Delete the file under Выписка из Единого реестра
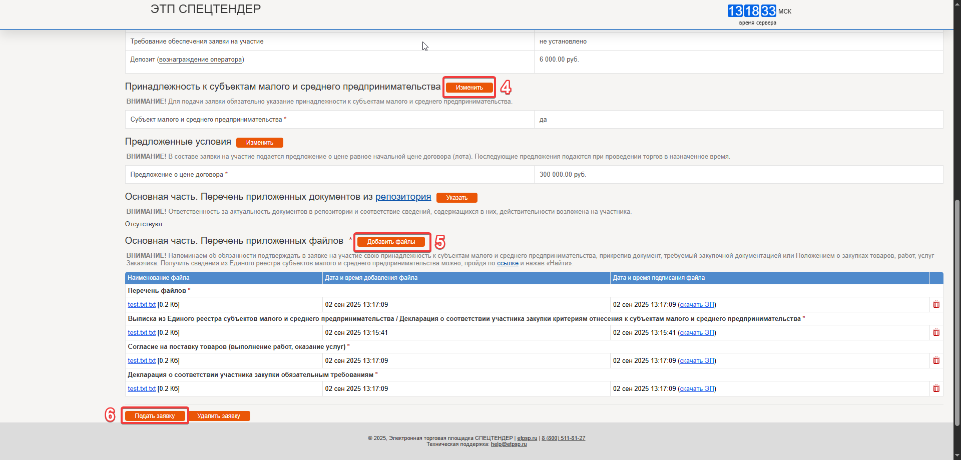961x460 pixels. 936,332
